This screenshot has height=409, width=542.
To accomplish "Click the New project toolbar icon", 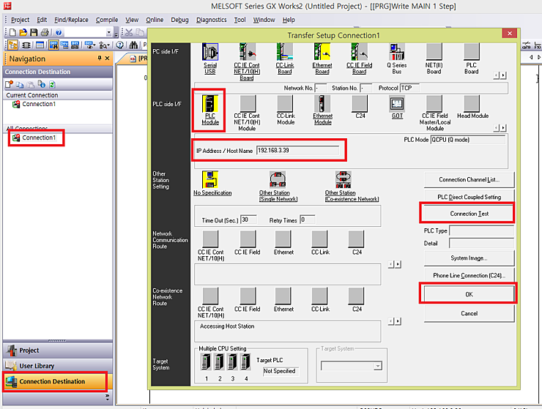I will (x=12, y=32).
